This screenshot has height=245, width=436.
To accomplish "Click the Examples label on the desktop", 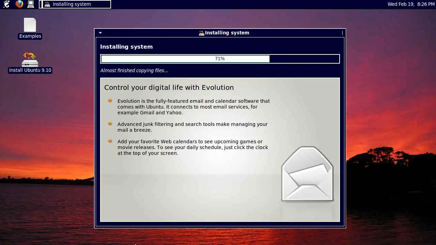I will pos(30,36).
